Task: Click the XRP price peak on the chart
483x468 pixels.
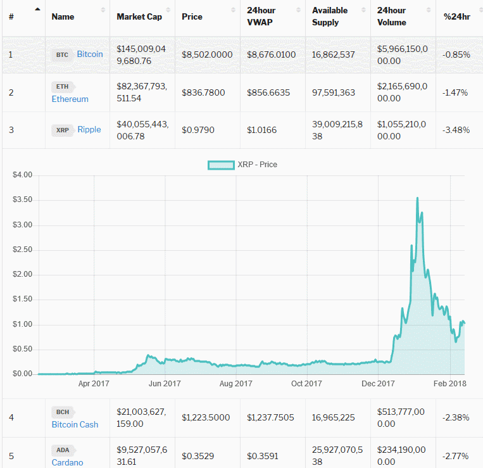Action: (x=418, y=198)
